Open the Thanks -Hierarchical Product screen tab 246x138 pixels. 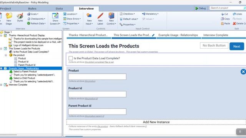[88, 35]
